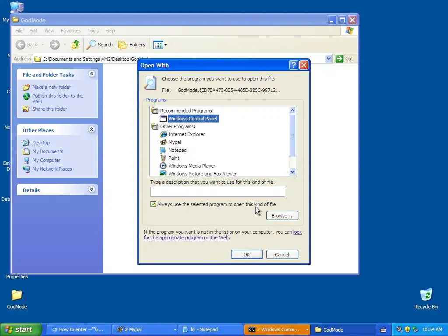Click Share this folder
This screenshot has height=336, width=448.
click(x=49, y=109)
